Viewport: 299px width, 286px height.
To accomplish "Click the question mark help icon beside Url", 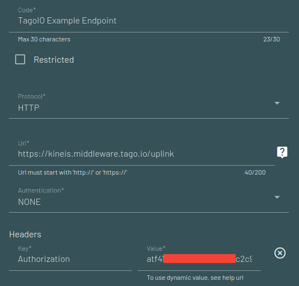I will pyautogui.click(x=282, y=152).
